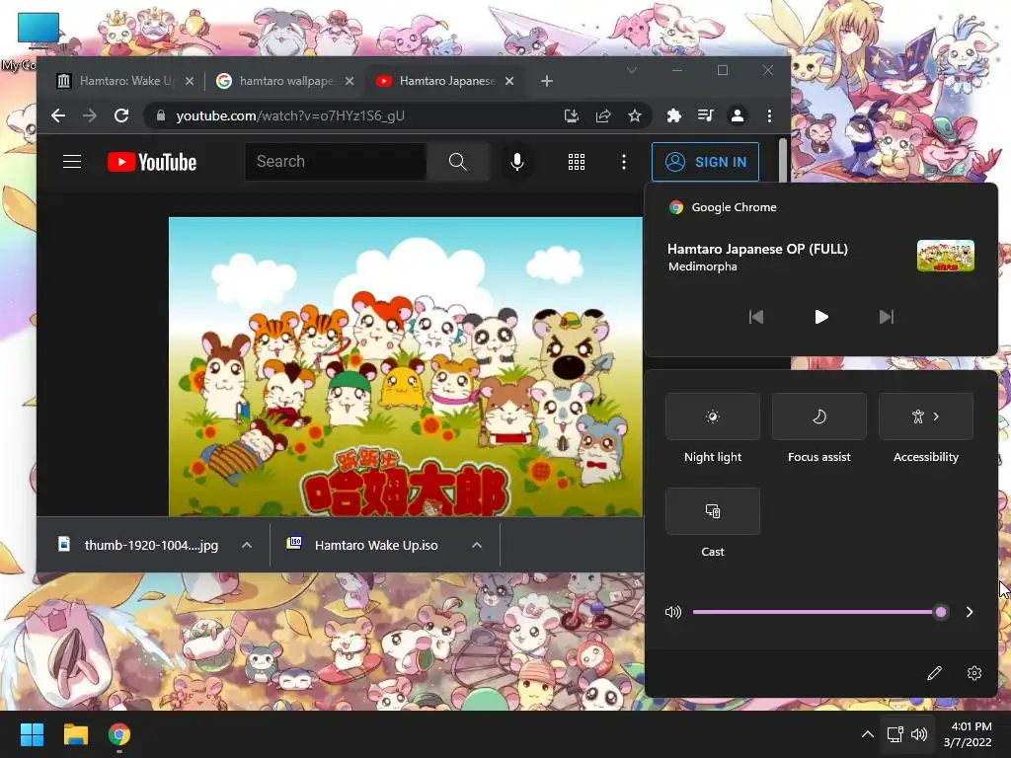The height and width of the screenshot is (758, 1011).
Task: Toggle the Cast quick setting
Action: [713, 511]
